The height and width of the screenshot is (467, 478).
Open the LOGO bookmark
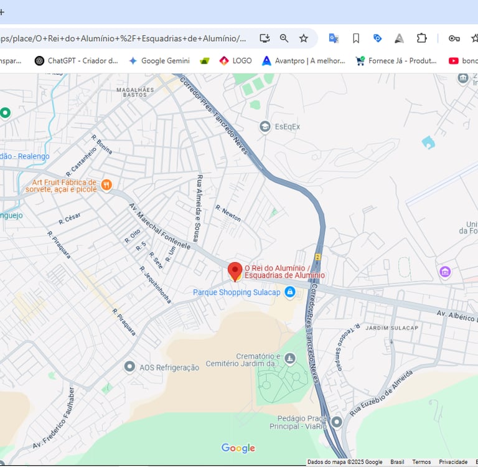[235, 60]
